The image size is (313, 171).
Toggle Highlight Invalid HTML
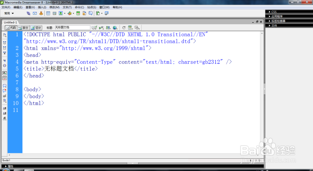click(x=5, y=78)
